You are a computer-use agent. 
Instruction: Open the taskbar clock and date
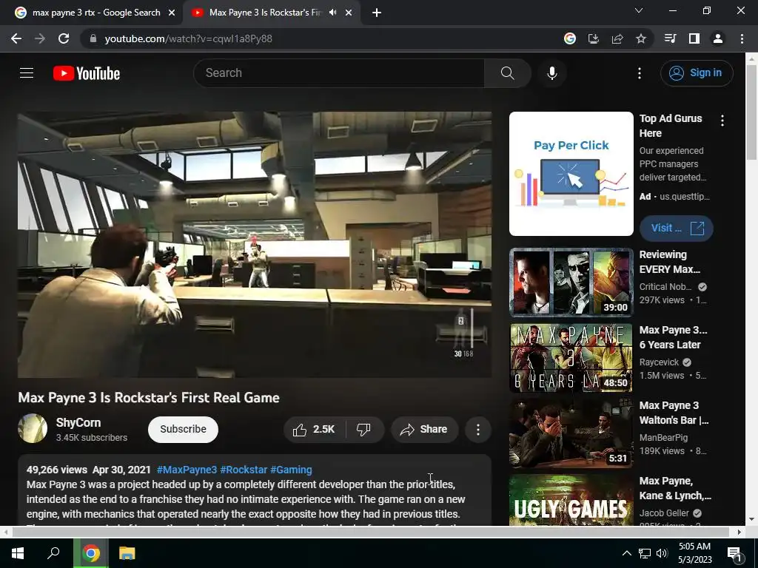coord(694,553)
